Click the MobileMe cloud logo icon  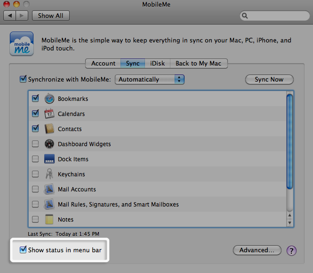coord(22,44)
